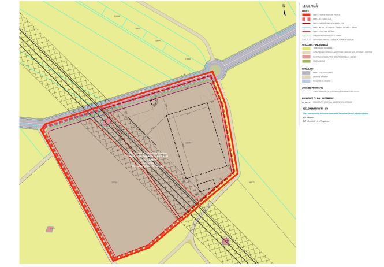The height and width of the screenshot is (267, 384).
Task: Click the small pink building near bottom right
Action: point(225,241)
